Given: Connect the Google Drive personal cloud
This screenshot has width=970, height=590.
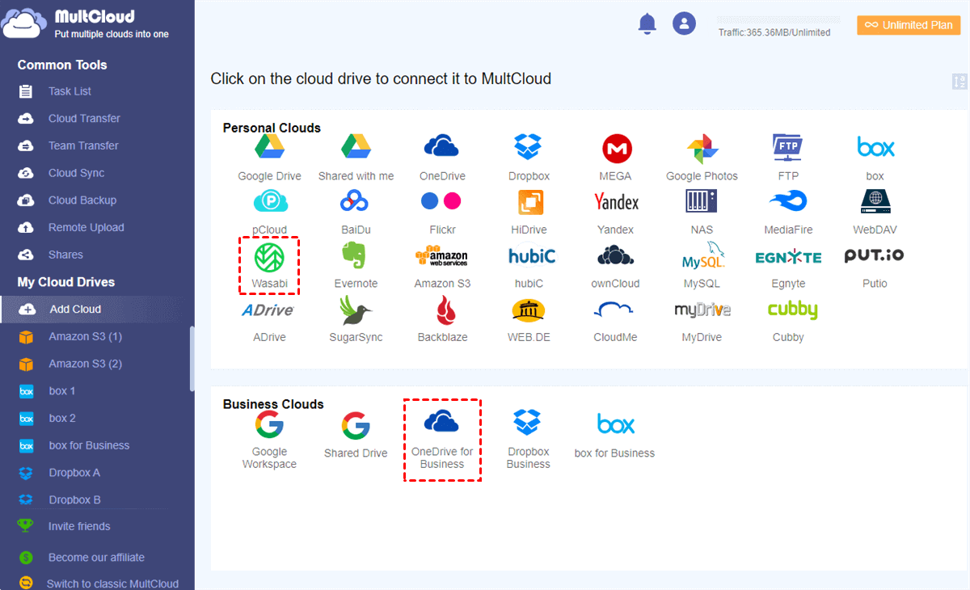Looking at the screenshot, I should pyautogui.click(x=269, y=147).
